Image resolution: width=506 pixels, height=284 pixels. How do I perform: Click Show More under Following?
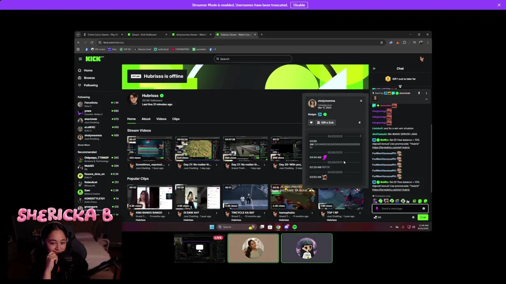coord(84,145)
